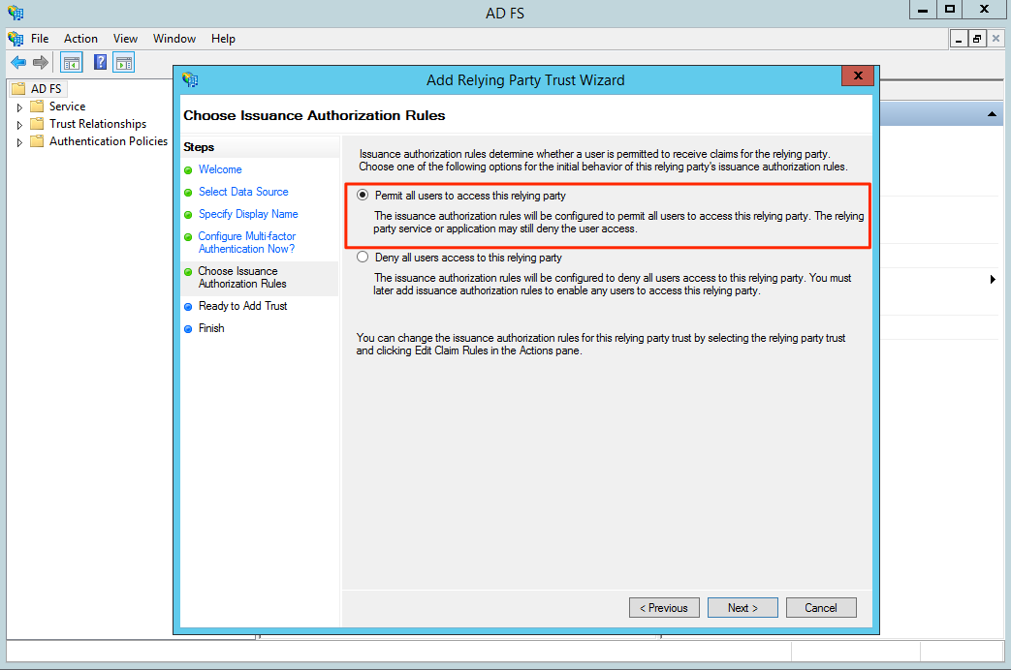Select the Service tree item
The width and height of the screenshot is (1011, 670).
pos(67,106)
